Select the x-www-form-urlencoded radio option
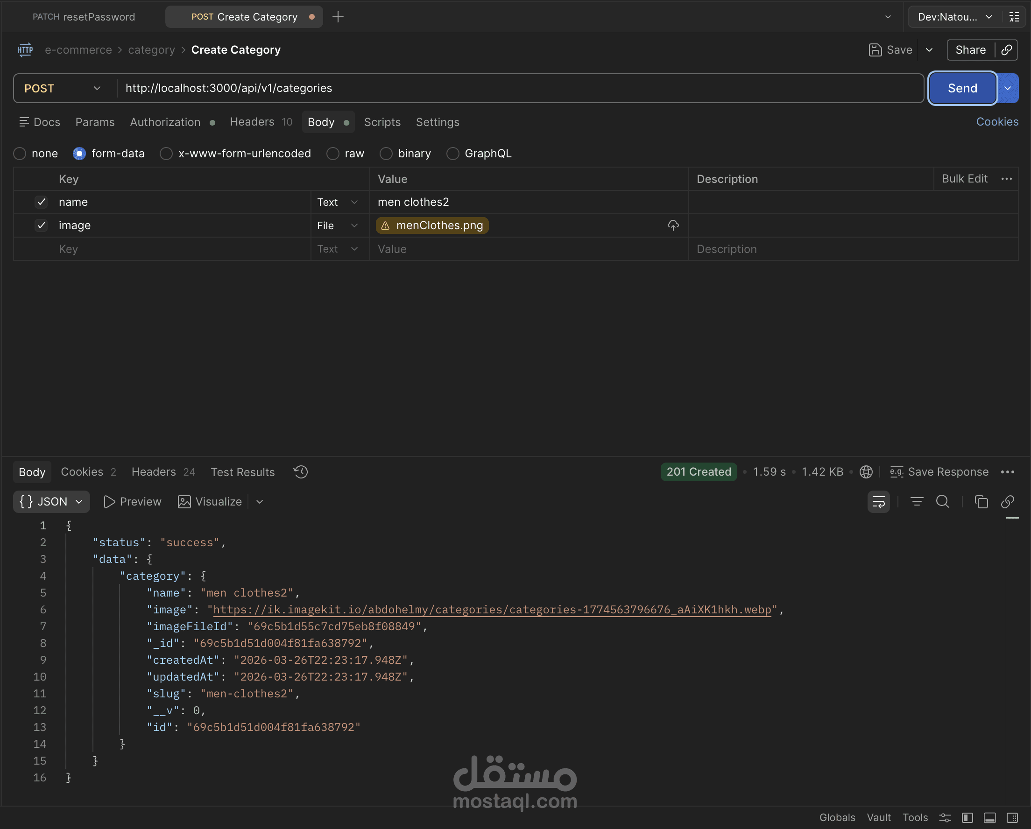Viewport: 1031px width, 829px height. [x=166, y=154]
